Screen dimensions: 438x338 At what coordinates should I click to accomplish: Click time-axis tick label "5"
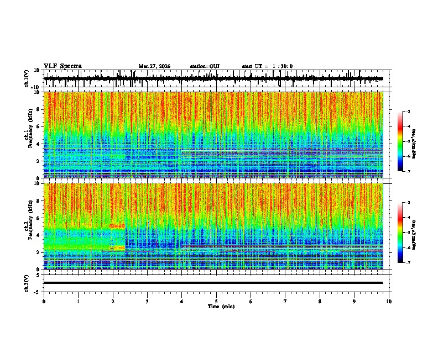pos(216,302)
